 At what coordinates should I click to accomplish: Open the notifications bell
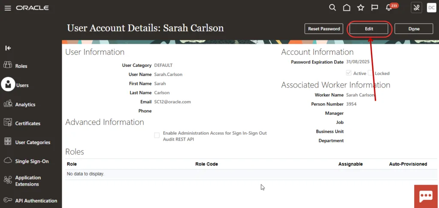[389, 8]
